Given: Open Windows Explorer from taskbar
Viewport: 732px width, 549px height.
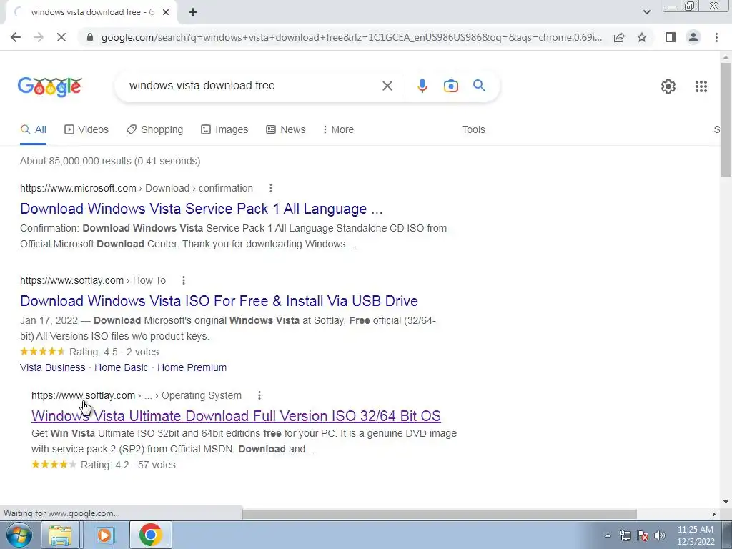Looking at the screenshot, I should [x=60, y=535].
